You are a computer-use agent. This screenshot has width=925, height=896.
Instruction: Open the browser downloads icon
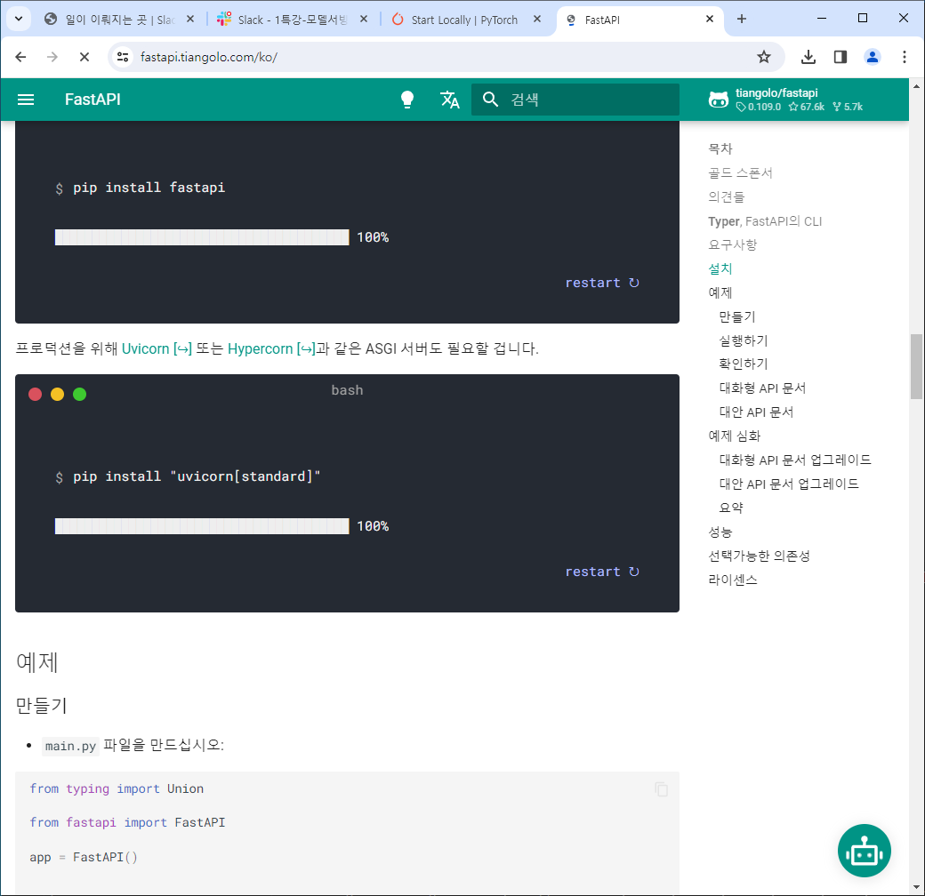(x=808, y=57)
